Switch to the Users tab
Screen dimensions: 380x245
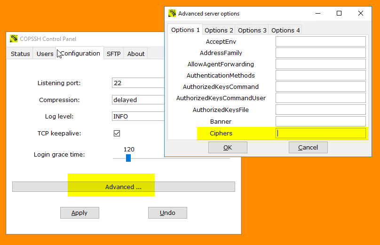(45, 54)
